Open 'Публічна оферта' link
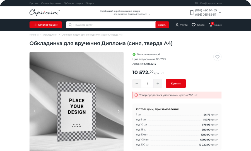 coord(73,3)
